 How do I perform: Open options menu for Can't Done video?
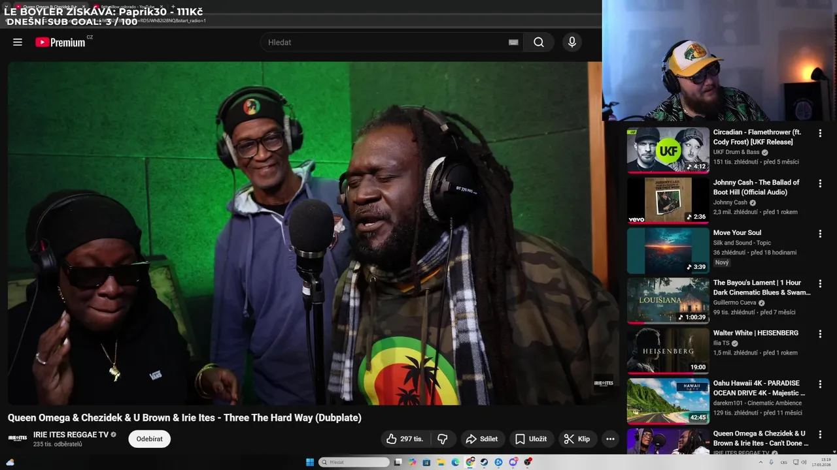820,435
